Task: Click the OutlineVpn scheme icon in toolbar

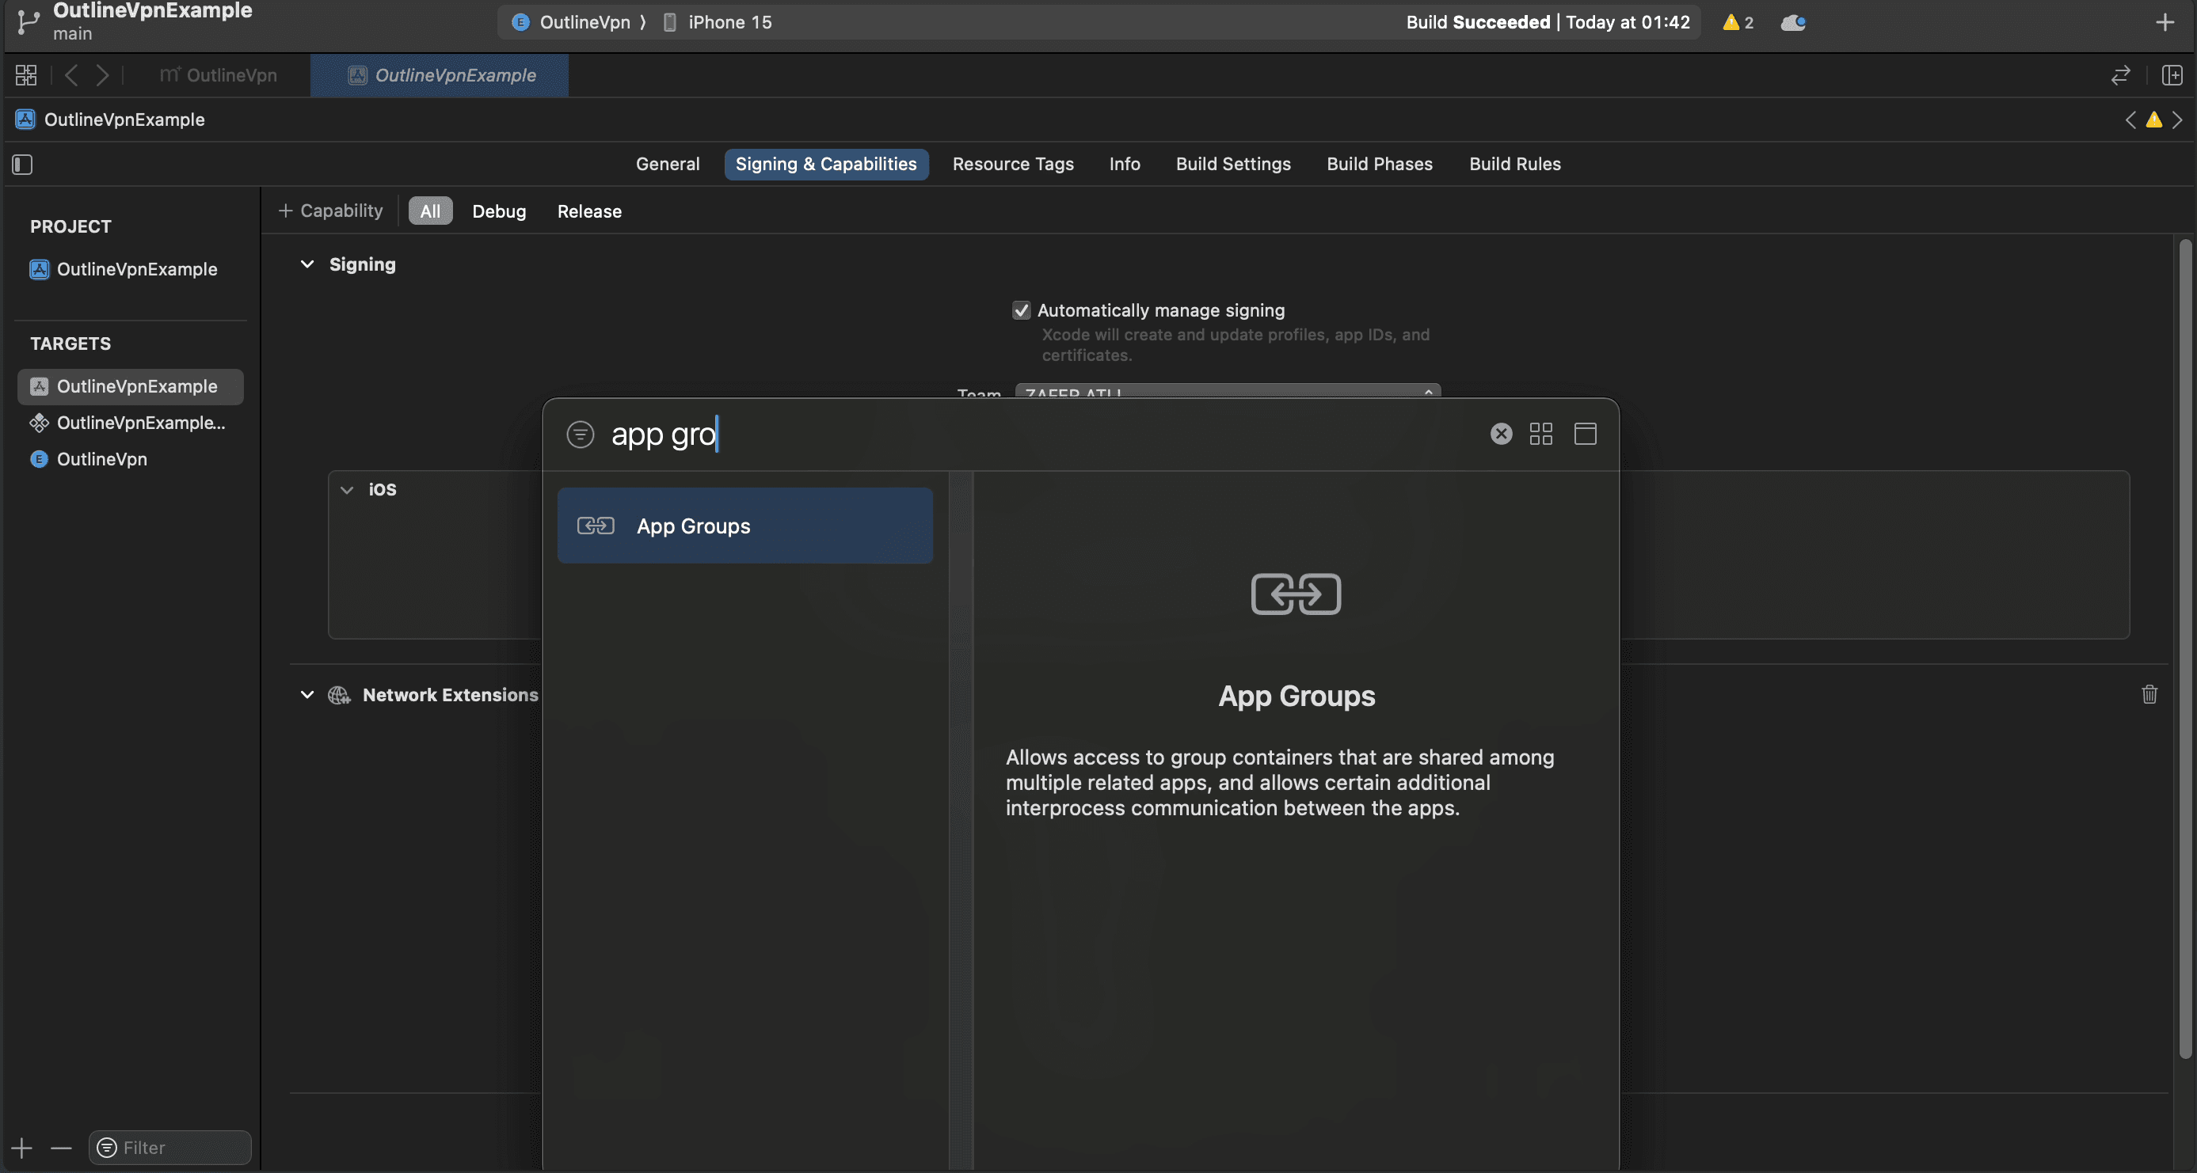Action: [520, 22]
